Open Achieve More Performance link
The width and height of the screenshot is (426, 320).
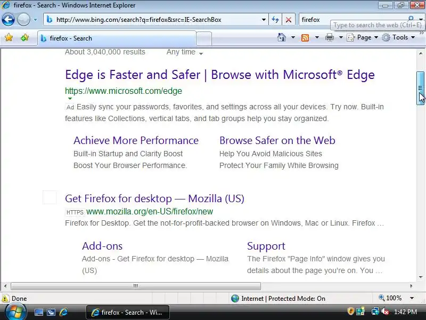(136, 140)
